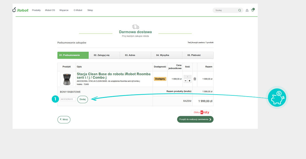The width and height of the screenshot is (306, 159).
Task: Open the Sklep menu
Action: click(x=90, y=10)
